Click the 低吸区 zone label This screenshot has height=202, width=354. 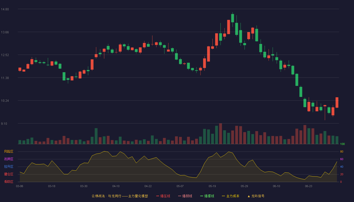(x=9, y=182)
